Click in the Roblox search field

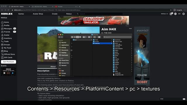point(100,14)
